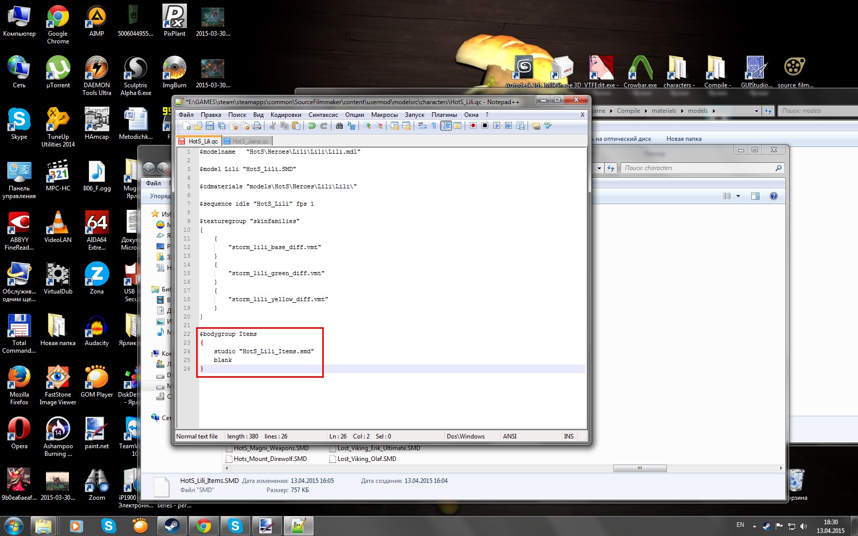Open GUIStudio desktop shortcut
This screenshot has height=536, width=858.
(x=756, y=71)
